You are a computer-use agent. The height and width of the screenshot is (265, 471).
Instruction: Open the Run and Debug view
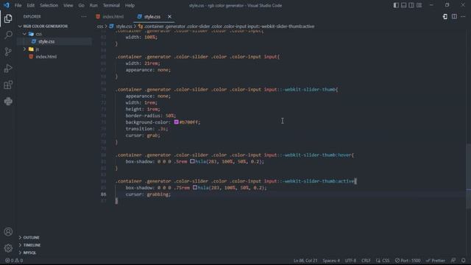8,68
